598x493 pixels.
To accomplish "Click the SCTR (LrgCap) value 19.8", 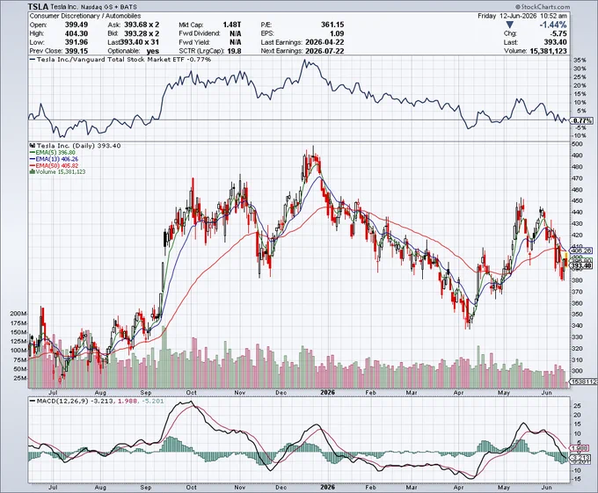I will [x=235, y=51].
